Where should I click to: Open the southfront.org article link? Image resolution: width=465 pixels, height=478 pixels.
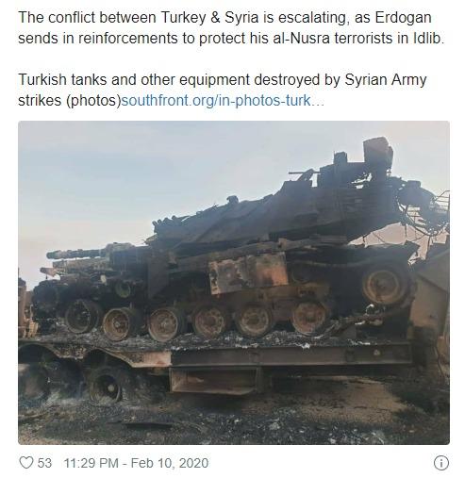223,101
